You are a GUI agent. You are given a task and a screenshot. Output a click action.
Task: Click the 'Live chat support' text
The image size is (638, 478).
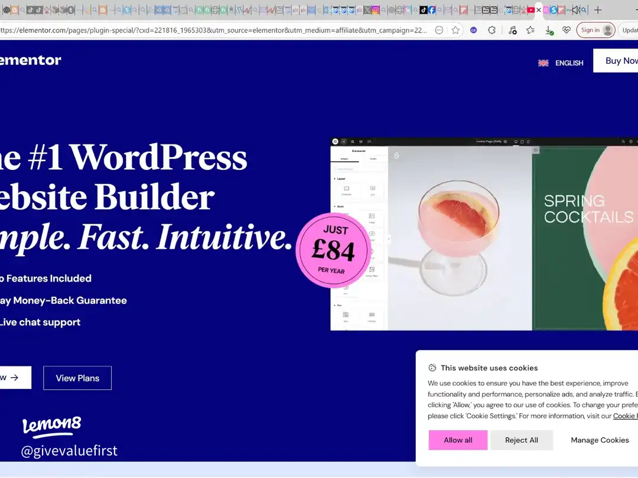click(40, 322)
